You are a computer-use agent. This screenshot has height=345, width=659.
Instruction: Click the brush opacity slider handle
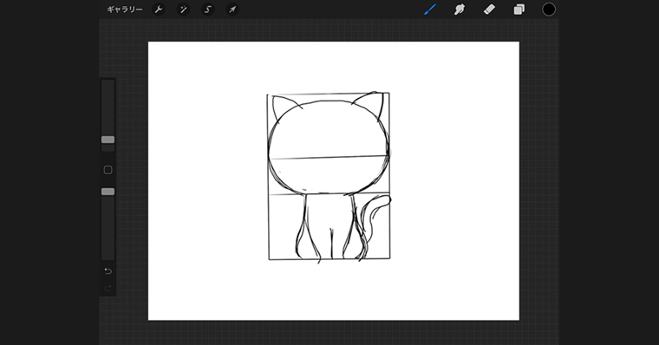[x=108, y=192]
